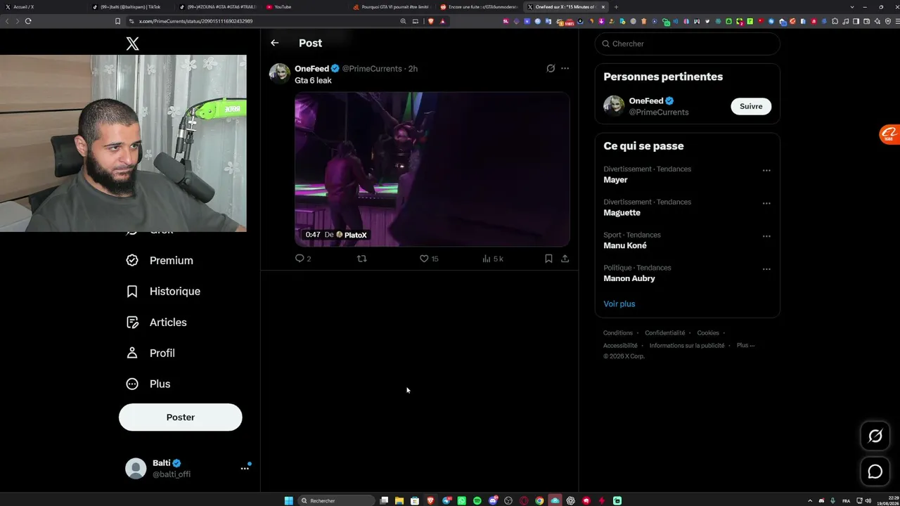Image resolution: width=900 pixels, height=506 pixels.
Task: Share the OneFeed post
Action: point(565,259)
